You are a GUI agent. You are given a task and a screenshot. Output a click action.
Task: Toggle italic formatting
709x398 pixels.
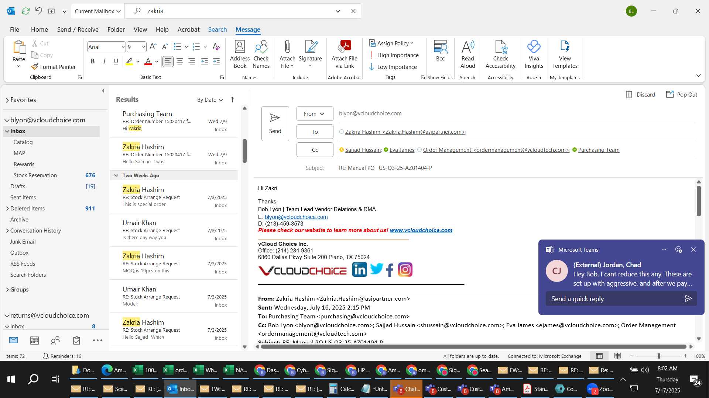coord(105,62)
